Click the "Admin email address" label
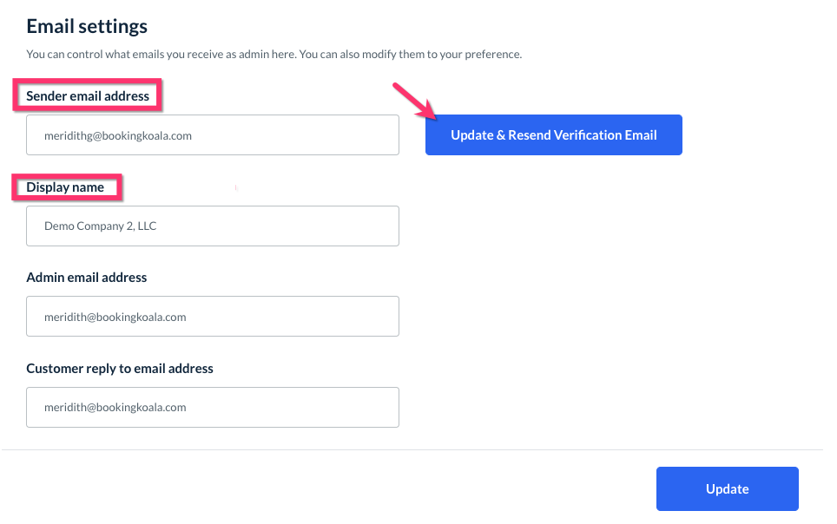 click(x=87, y=278)
